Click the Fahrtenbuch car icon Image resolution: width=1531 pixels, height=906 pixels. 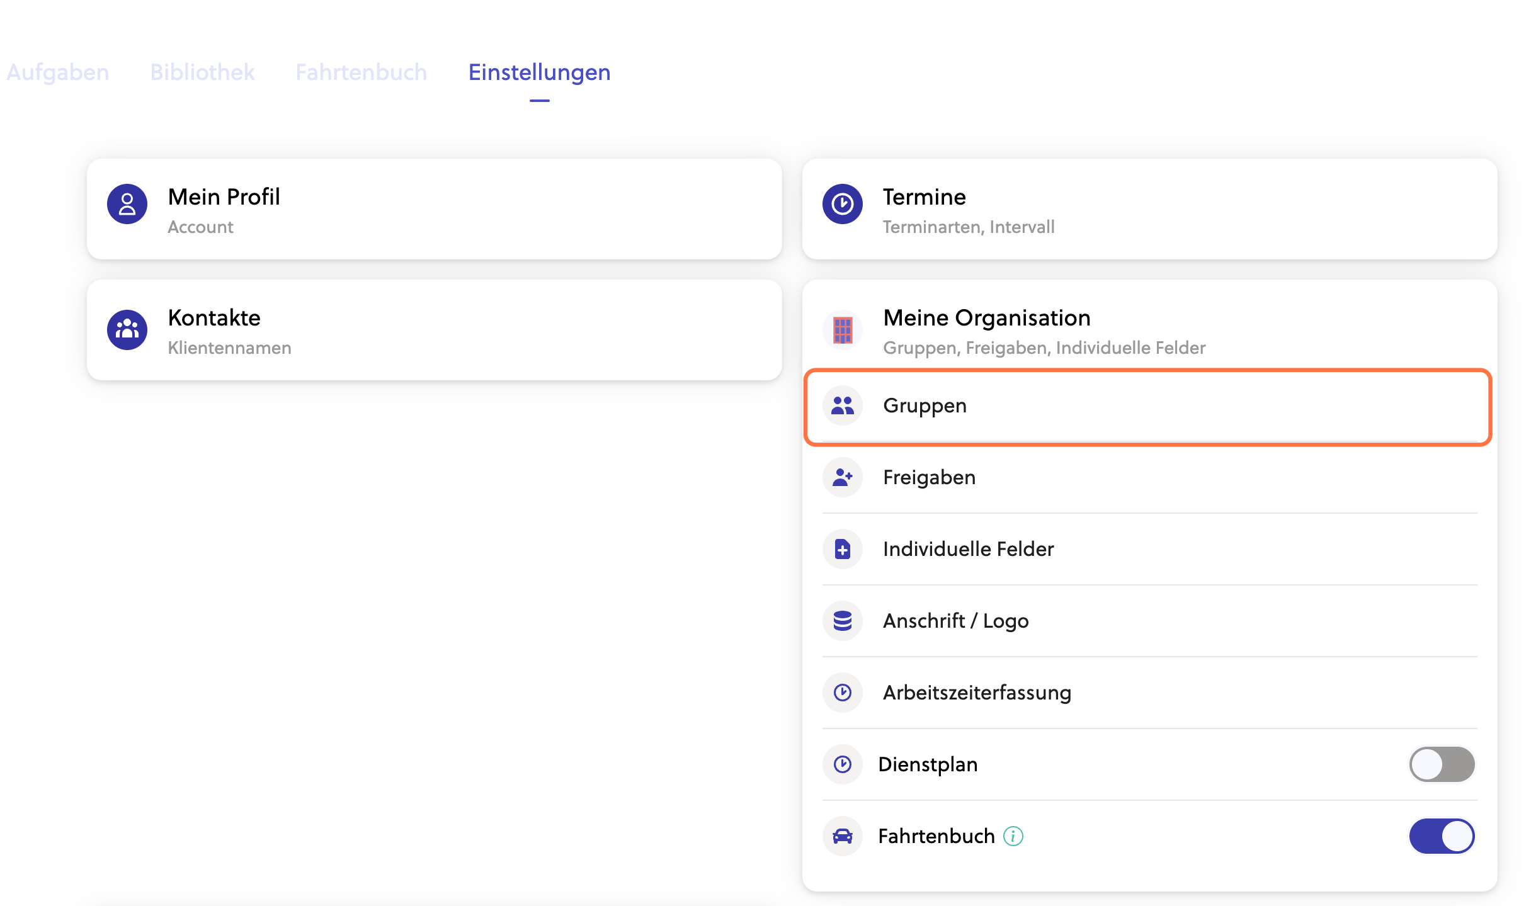point(843,836)
